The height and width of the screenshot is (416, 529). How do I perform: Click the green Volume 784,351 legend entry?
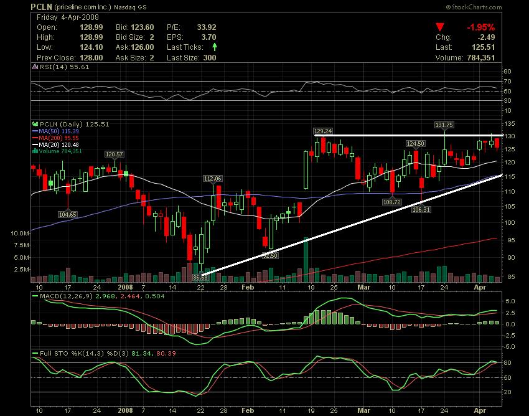click(x=60, y=151)
